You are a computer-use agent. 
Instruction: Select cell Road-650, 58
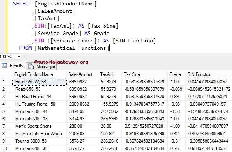(x=28, y=89)
